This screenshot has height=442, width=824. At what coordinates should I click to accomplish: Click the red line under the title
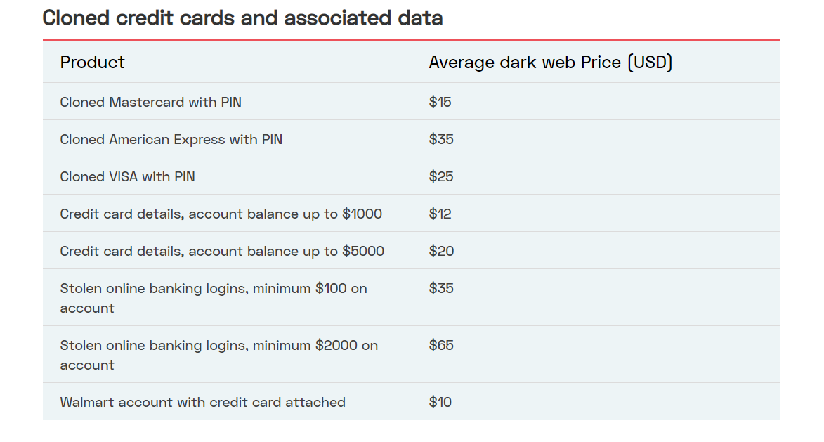point(412,39)
